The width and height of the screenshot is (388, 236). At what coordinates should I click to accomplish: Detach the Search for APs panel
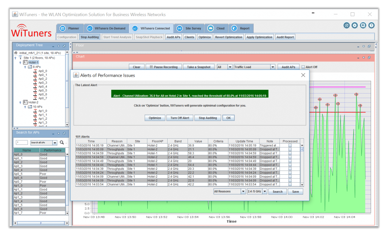[x=64, y=133]
